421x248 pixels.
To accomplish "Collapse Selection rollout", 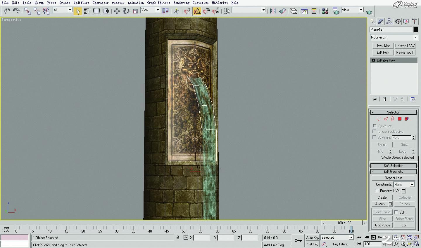I will (x=394, y=112).
